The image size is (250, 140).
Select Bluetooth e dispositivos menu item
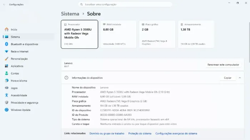click(x=29, y=44)
